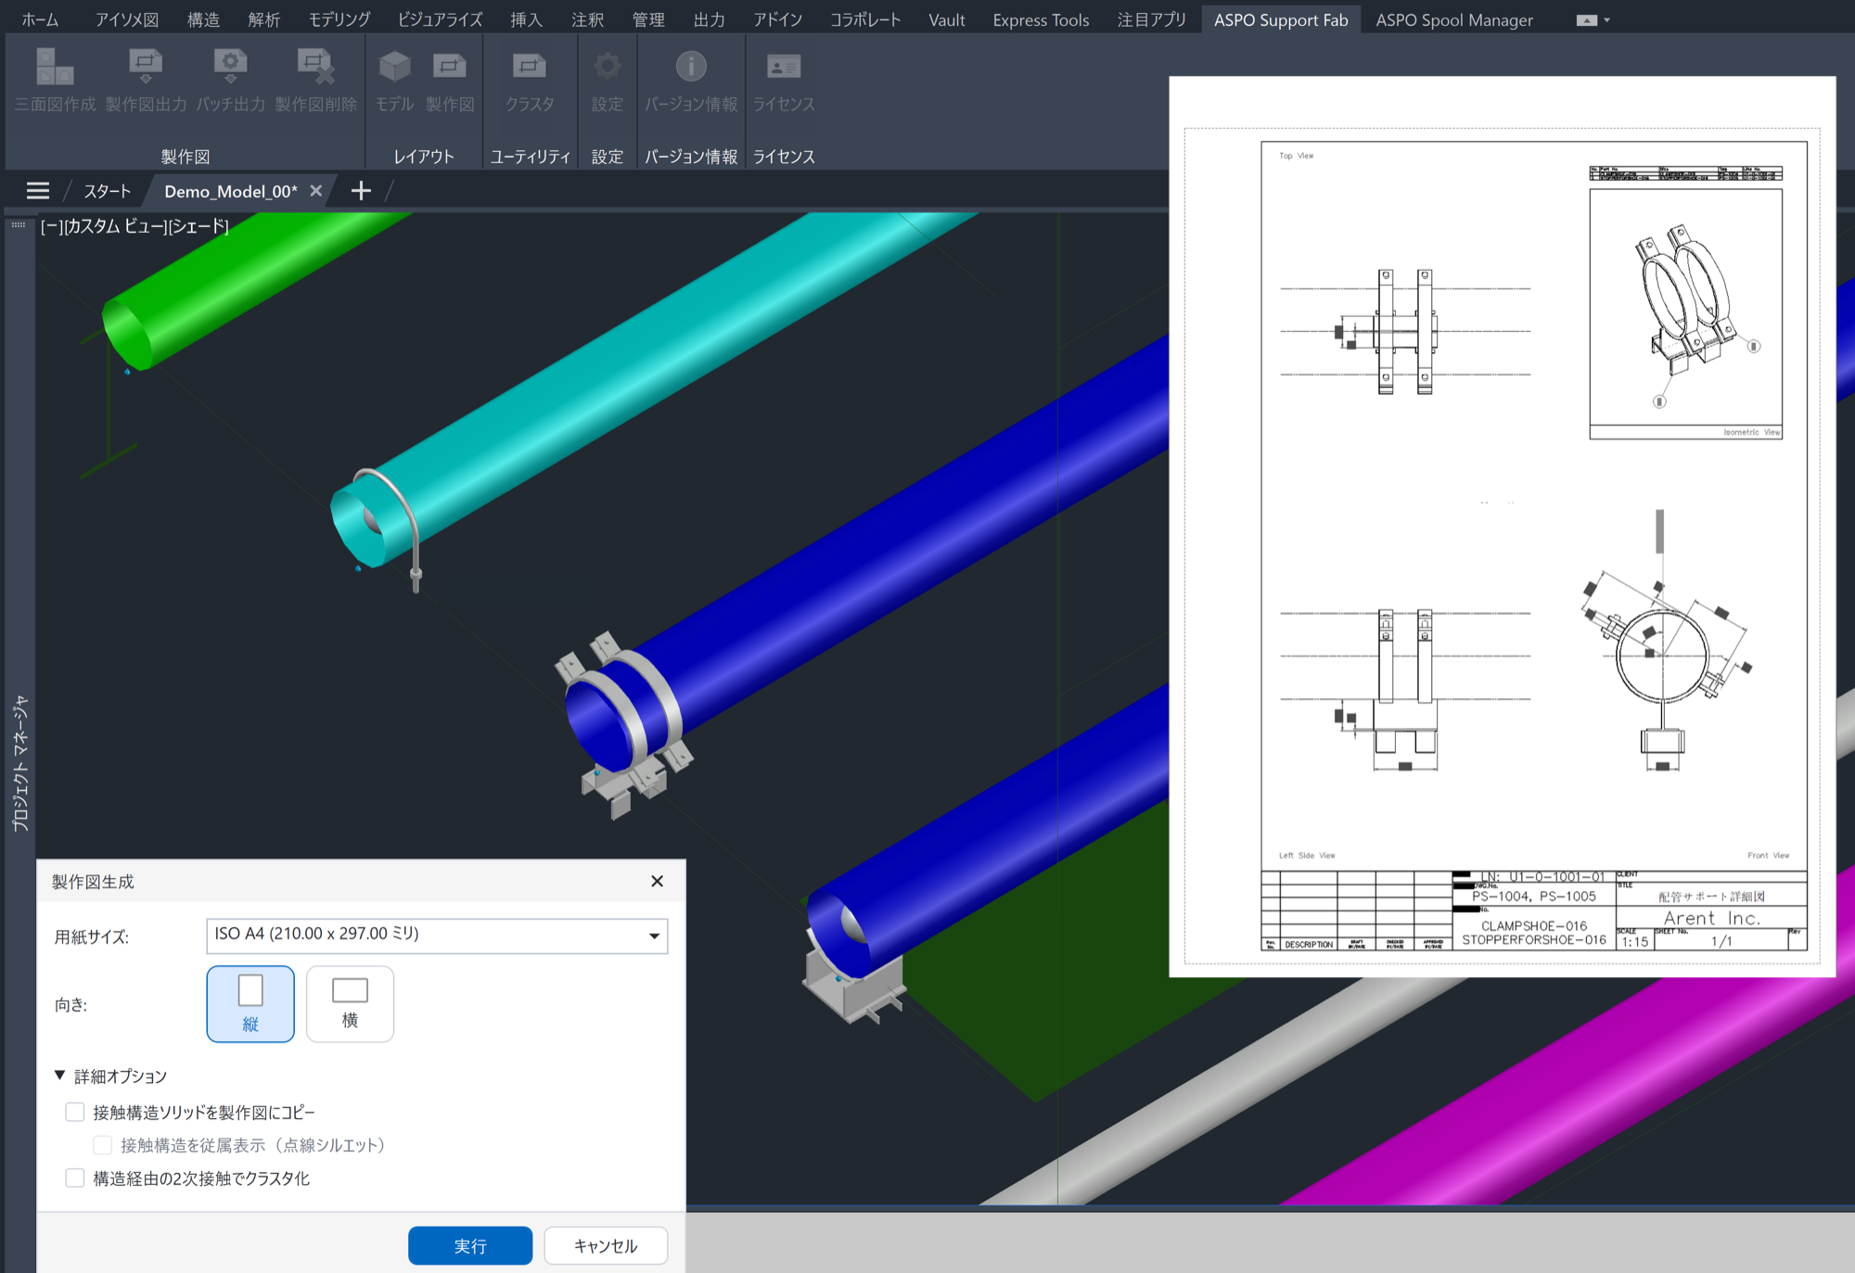Click the クラスタ utility icon
The image size is (1855, 1273).
(x=530, y=68)
